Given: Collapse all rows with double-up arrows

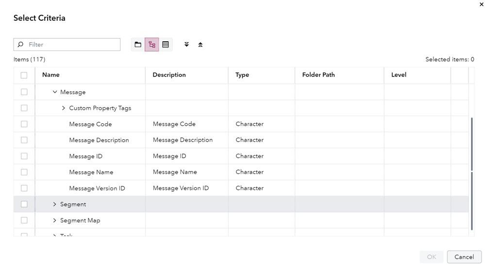Looking at the screenshot, I should coord(200,45).
